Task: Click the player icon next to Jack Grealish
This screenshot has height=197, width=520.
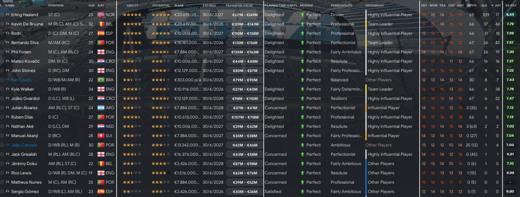Action: [x=7, y=154]
